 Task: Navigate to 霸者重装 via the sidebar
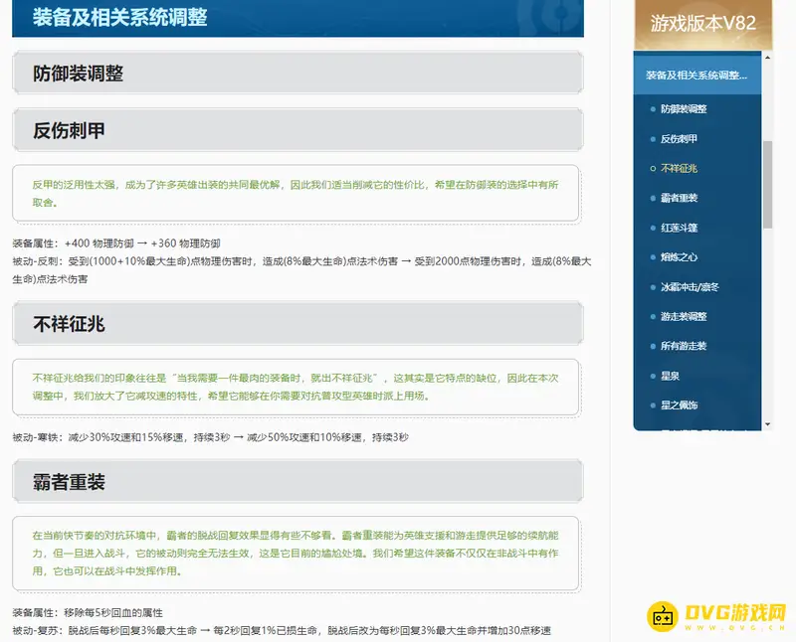pyautogui.click(x=680, y=199)
